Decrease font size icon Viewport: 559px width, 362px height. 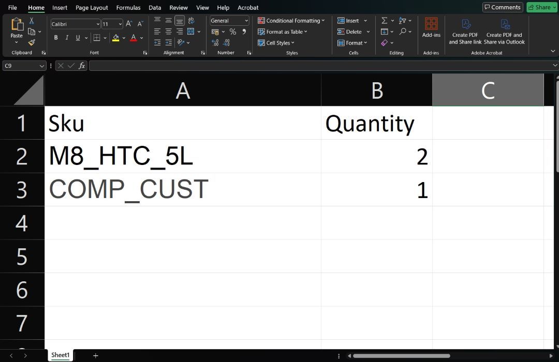[140, 23]
